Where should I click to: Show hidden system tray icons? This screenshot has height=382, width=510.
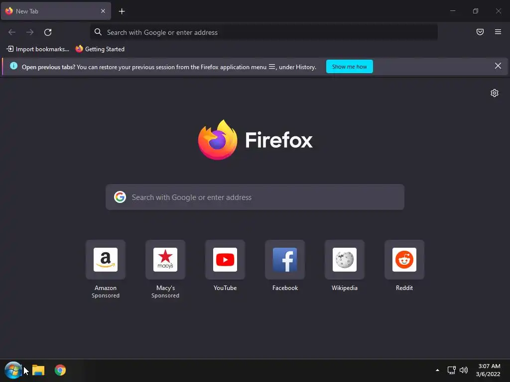tap(437, 370)
